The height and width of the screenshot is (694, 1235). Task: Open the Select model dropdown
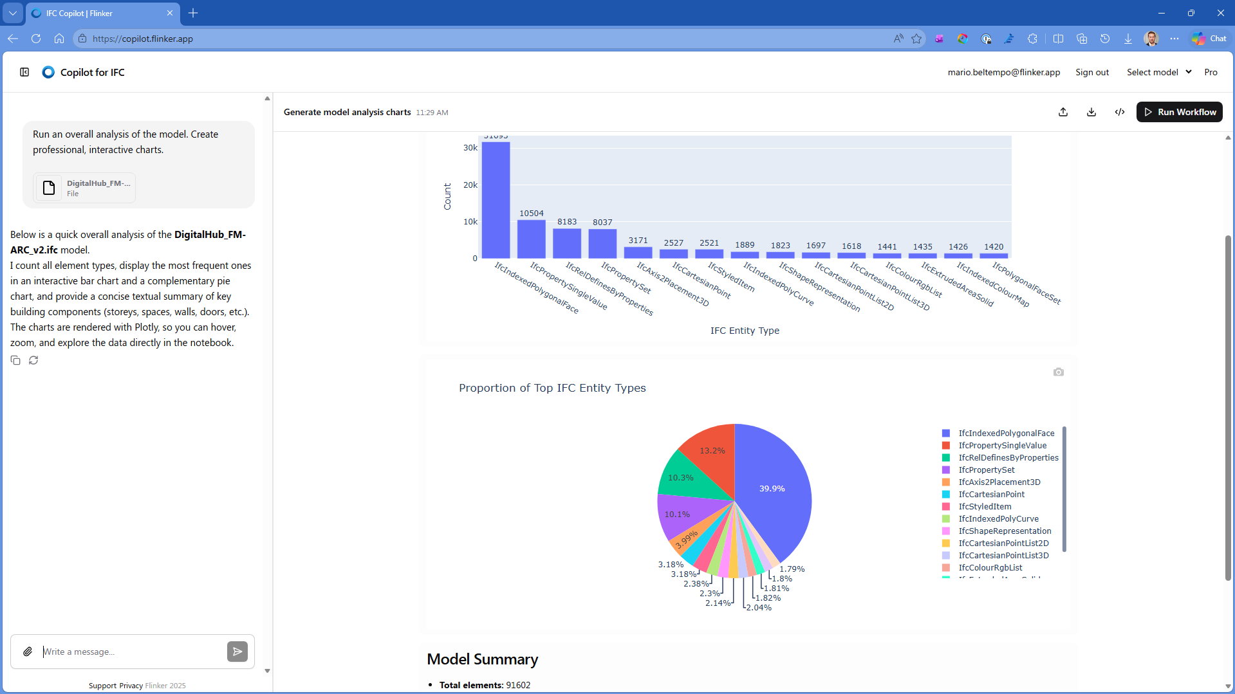1158,72
